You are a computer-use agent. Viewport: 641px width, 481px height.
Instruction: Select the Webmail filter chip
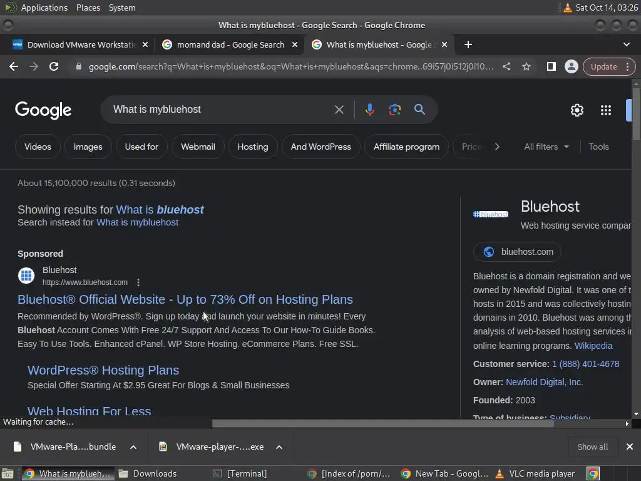click(198, 147)
